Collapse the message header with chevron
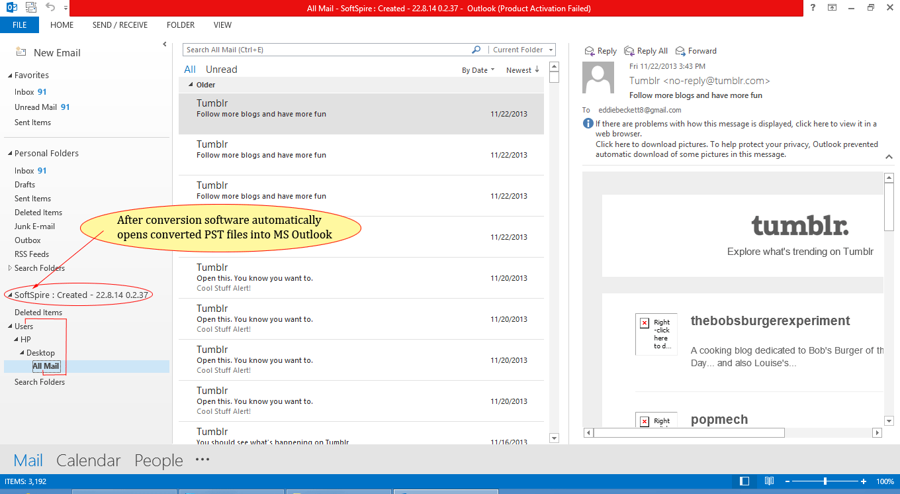The height and width of the screenshot is (494, 900). click(x=888, y=157)
